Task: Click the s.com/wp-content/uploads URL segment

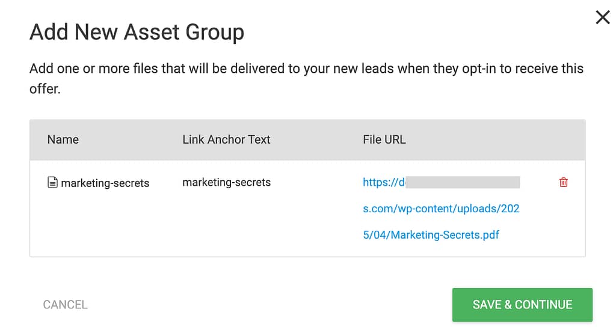Action: [x=441, y=209]
